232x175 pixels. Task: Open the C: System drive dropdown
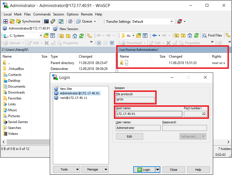point(41,35)
